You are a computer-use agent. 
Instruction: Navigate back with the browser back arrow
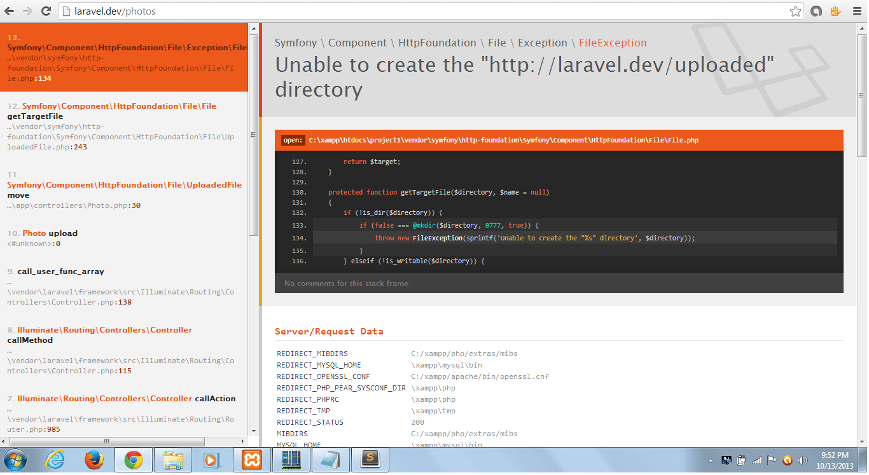pos(10,11)
